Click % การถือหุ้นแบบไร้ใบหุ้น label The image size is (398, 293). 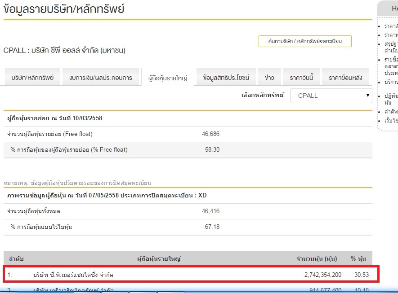click(x=41, y=227)
